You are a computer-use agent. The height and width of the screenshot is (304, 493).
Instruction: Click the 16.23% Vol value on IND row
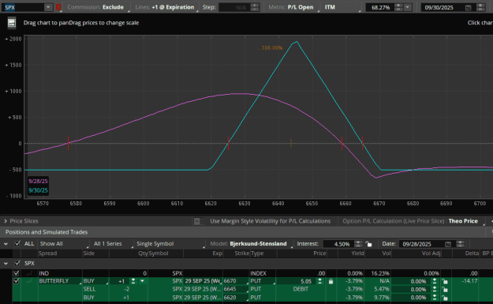(380, 273)
